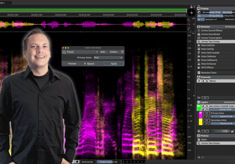235x164 pixels.
Task: Mute the Primary Voice layer
Action: 205,113
